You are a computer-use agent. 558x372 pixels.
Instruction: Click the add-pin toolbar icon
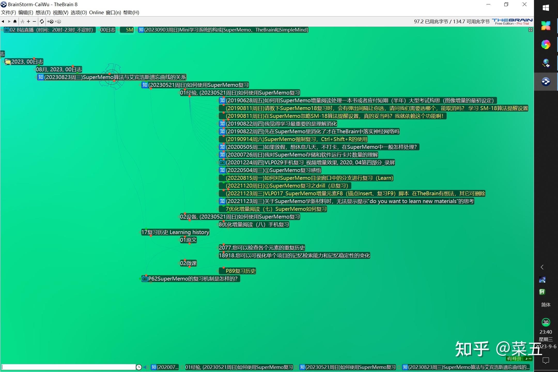[x=50, y=21]
